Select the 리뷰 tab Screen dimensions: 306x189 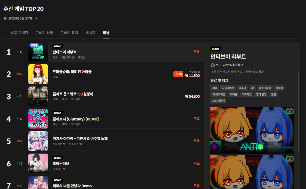106,33
